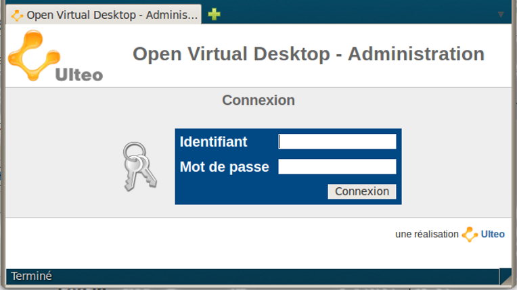Click the Ulteo favicon on the browser tab
The width and height of the screenshot is (517, 290).
17,15
